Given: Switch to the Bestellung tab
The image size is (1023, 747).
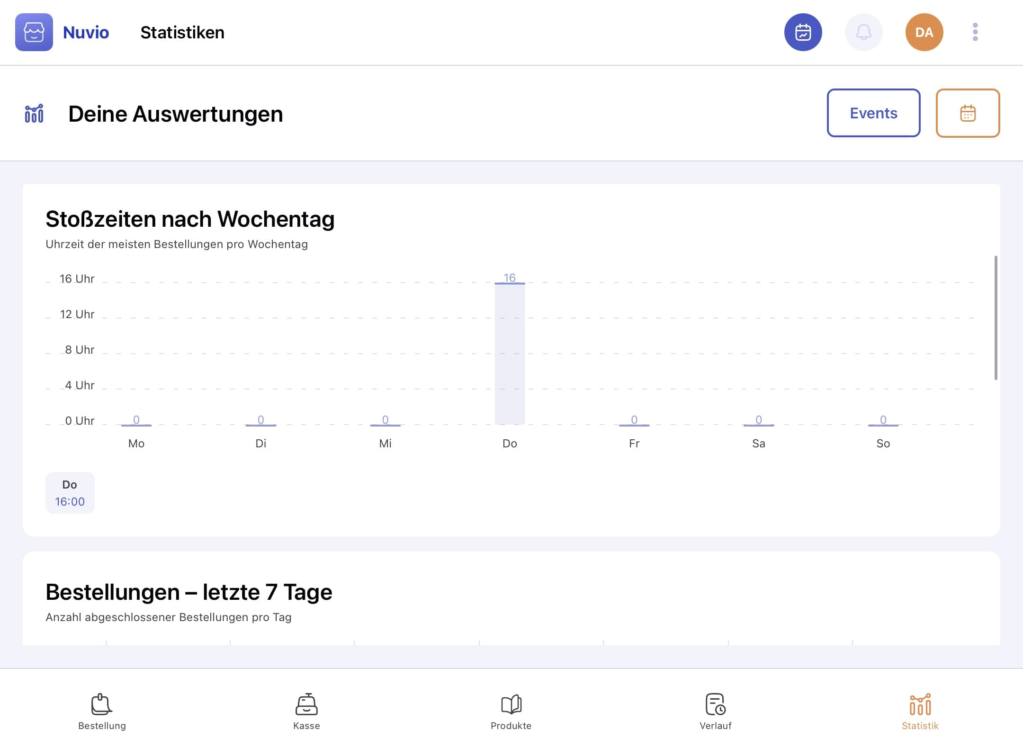Looking at the screenshot, I should coord(102,712).
